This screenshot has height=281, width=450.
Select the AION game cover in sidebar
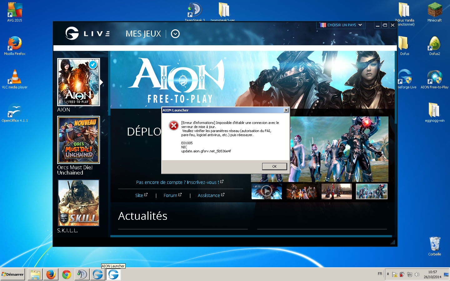pyautogui.click(x=78, y=82)
